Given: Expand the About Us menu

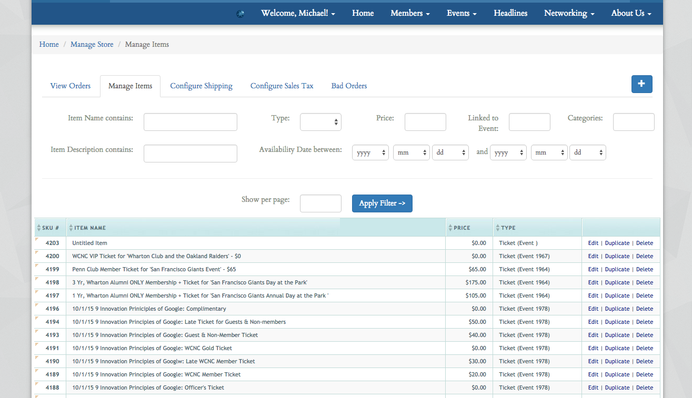Looking at the screenshot, I should [x=631, y=13].
